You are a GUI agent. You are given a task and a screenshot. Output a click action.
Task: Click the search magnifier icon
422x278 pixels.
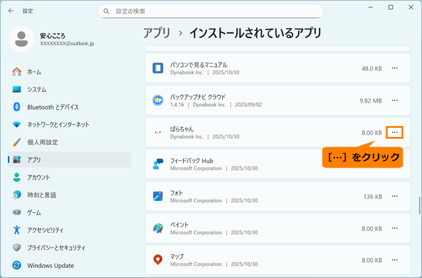pyautogui.click(x=106, y=11)
